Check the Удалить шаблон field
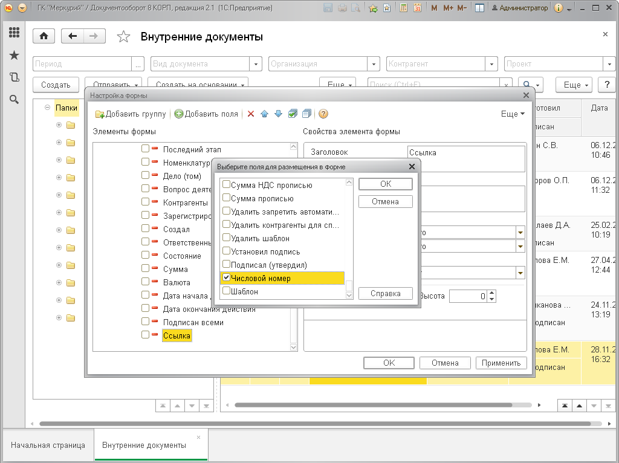This screenshot has height=463, width=619. click(x=226, y=238)
